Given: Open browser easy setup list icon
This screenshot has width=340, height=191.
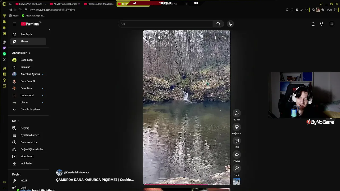Looking at the screenshot, I should 336,10.
